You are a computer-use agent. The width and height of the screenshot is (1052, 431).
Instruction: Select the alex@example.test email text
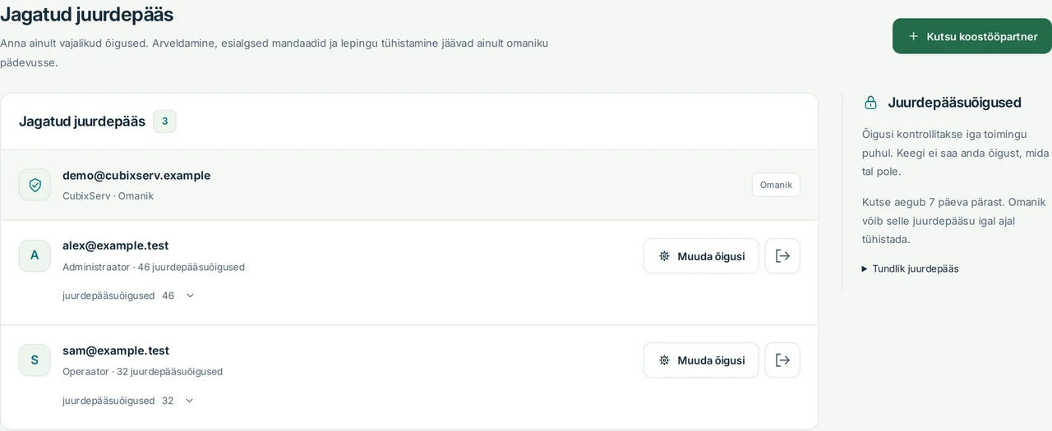pyautogui.click(x=115, y=245)
